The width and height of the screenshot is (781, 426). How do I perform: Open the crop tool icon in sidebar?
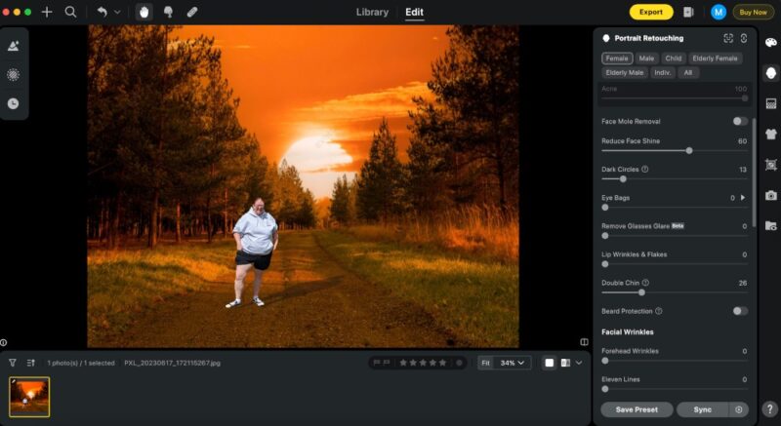click(770, 165)
